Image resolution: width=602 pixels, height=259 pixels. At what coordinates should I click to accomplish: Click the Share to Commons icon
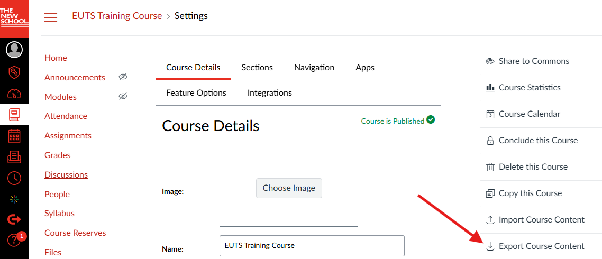tap(490, 61)
